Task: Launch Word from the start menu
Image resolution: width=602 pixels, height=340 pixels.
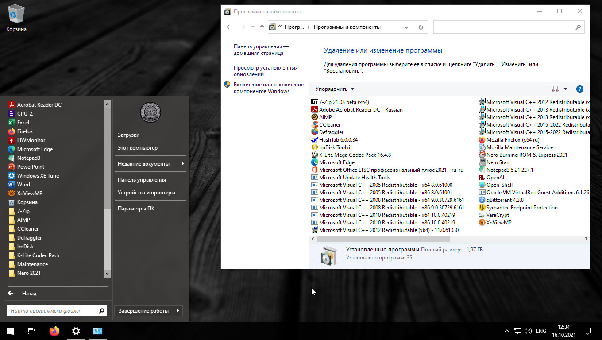Action: coord(19,185)
